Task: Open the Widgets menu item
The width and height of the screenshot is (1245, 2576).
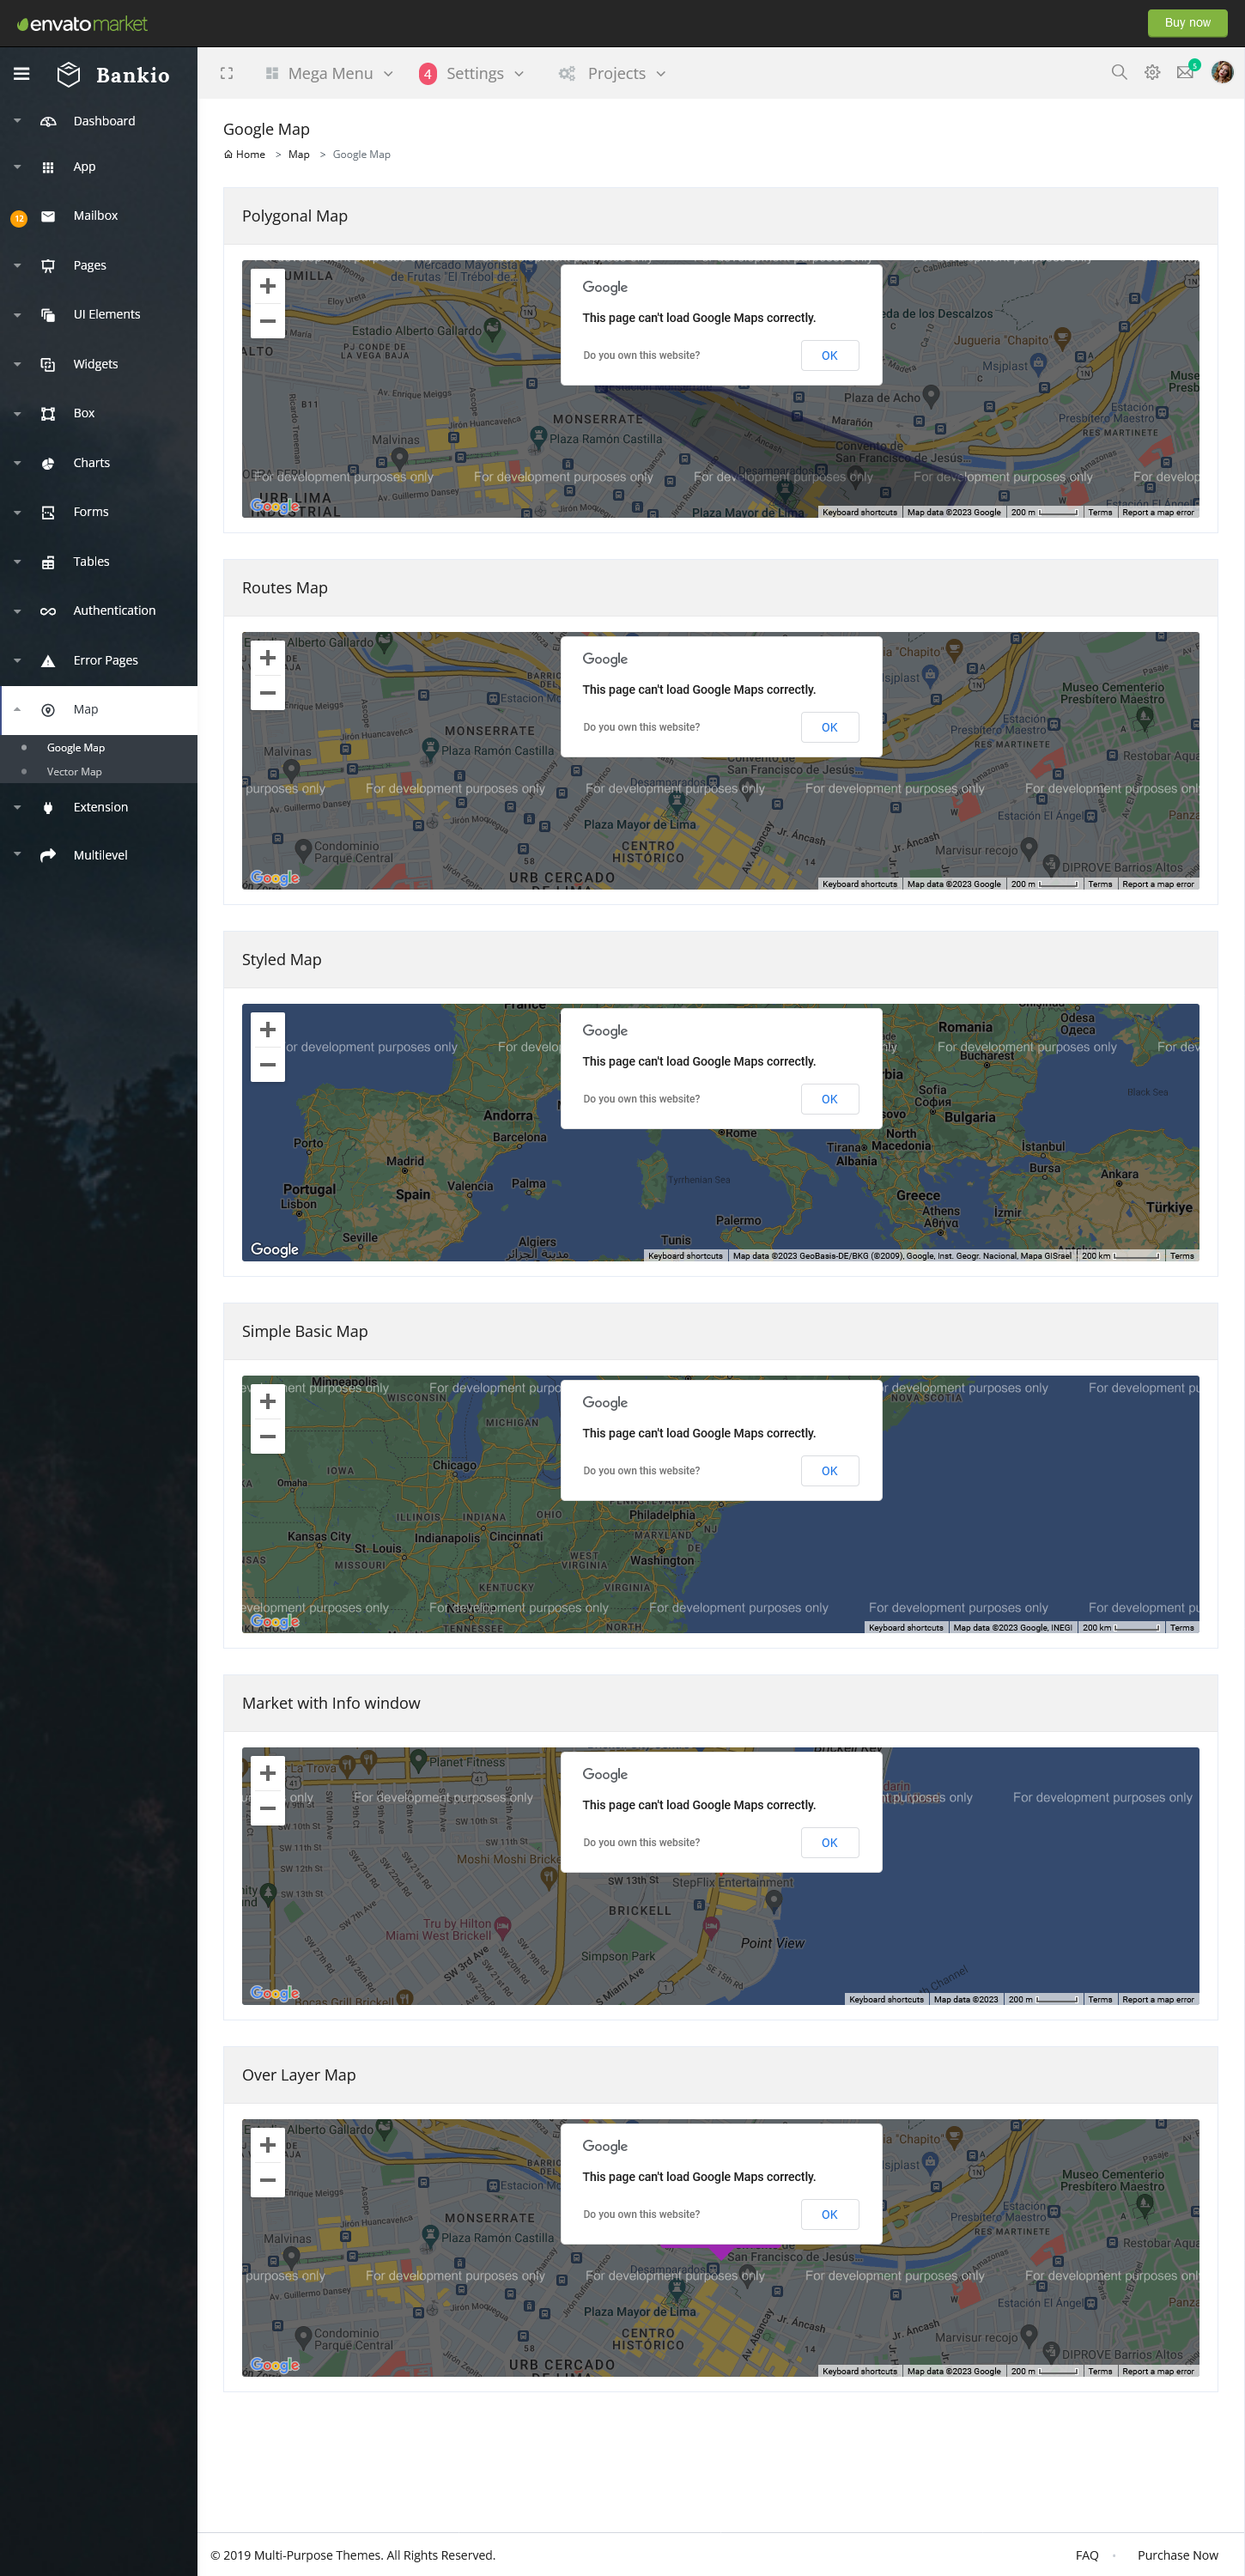Action: point(95,364)
